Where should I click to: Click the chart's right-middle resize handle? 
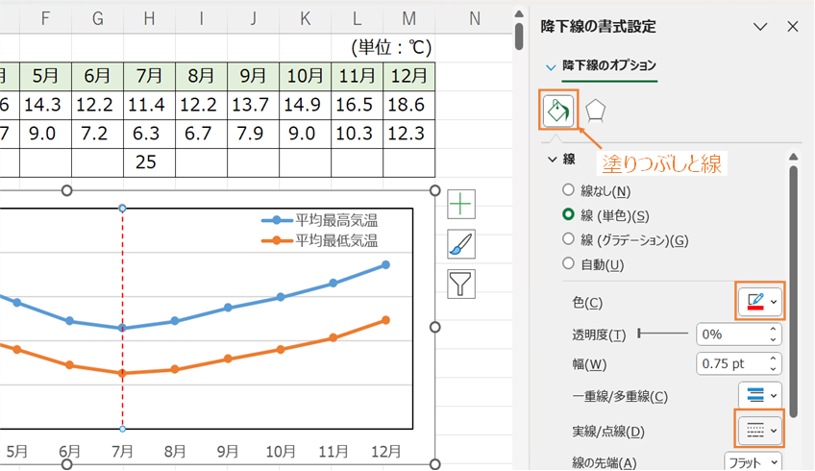435,327
